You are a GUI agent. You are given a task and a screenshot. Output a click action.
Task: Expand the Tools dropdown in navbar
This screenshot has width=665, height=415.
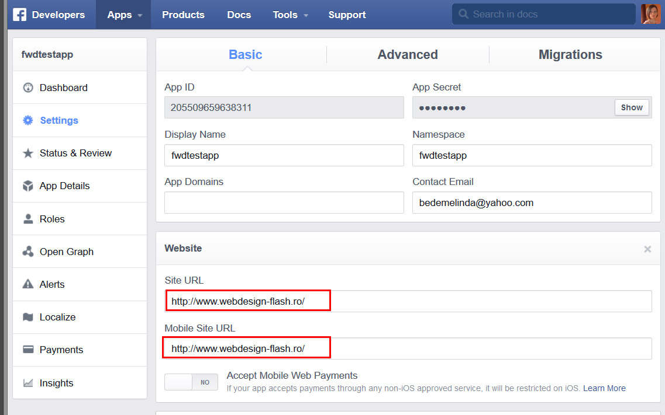[x=290, y=15]
